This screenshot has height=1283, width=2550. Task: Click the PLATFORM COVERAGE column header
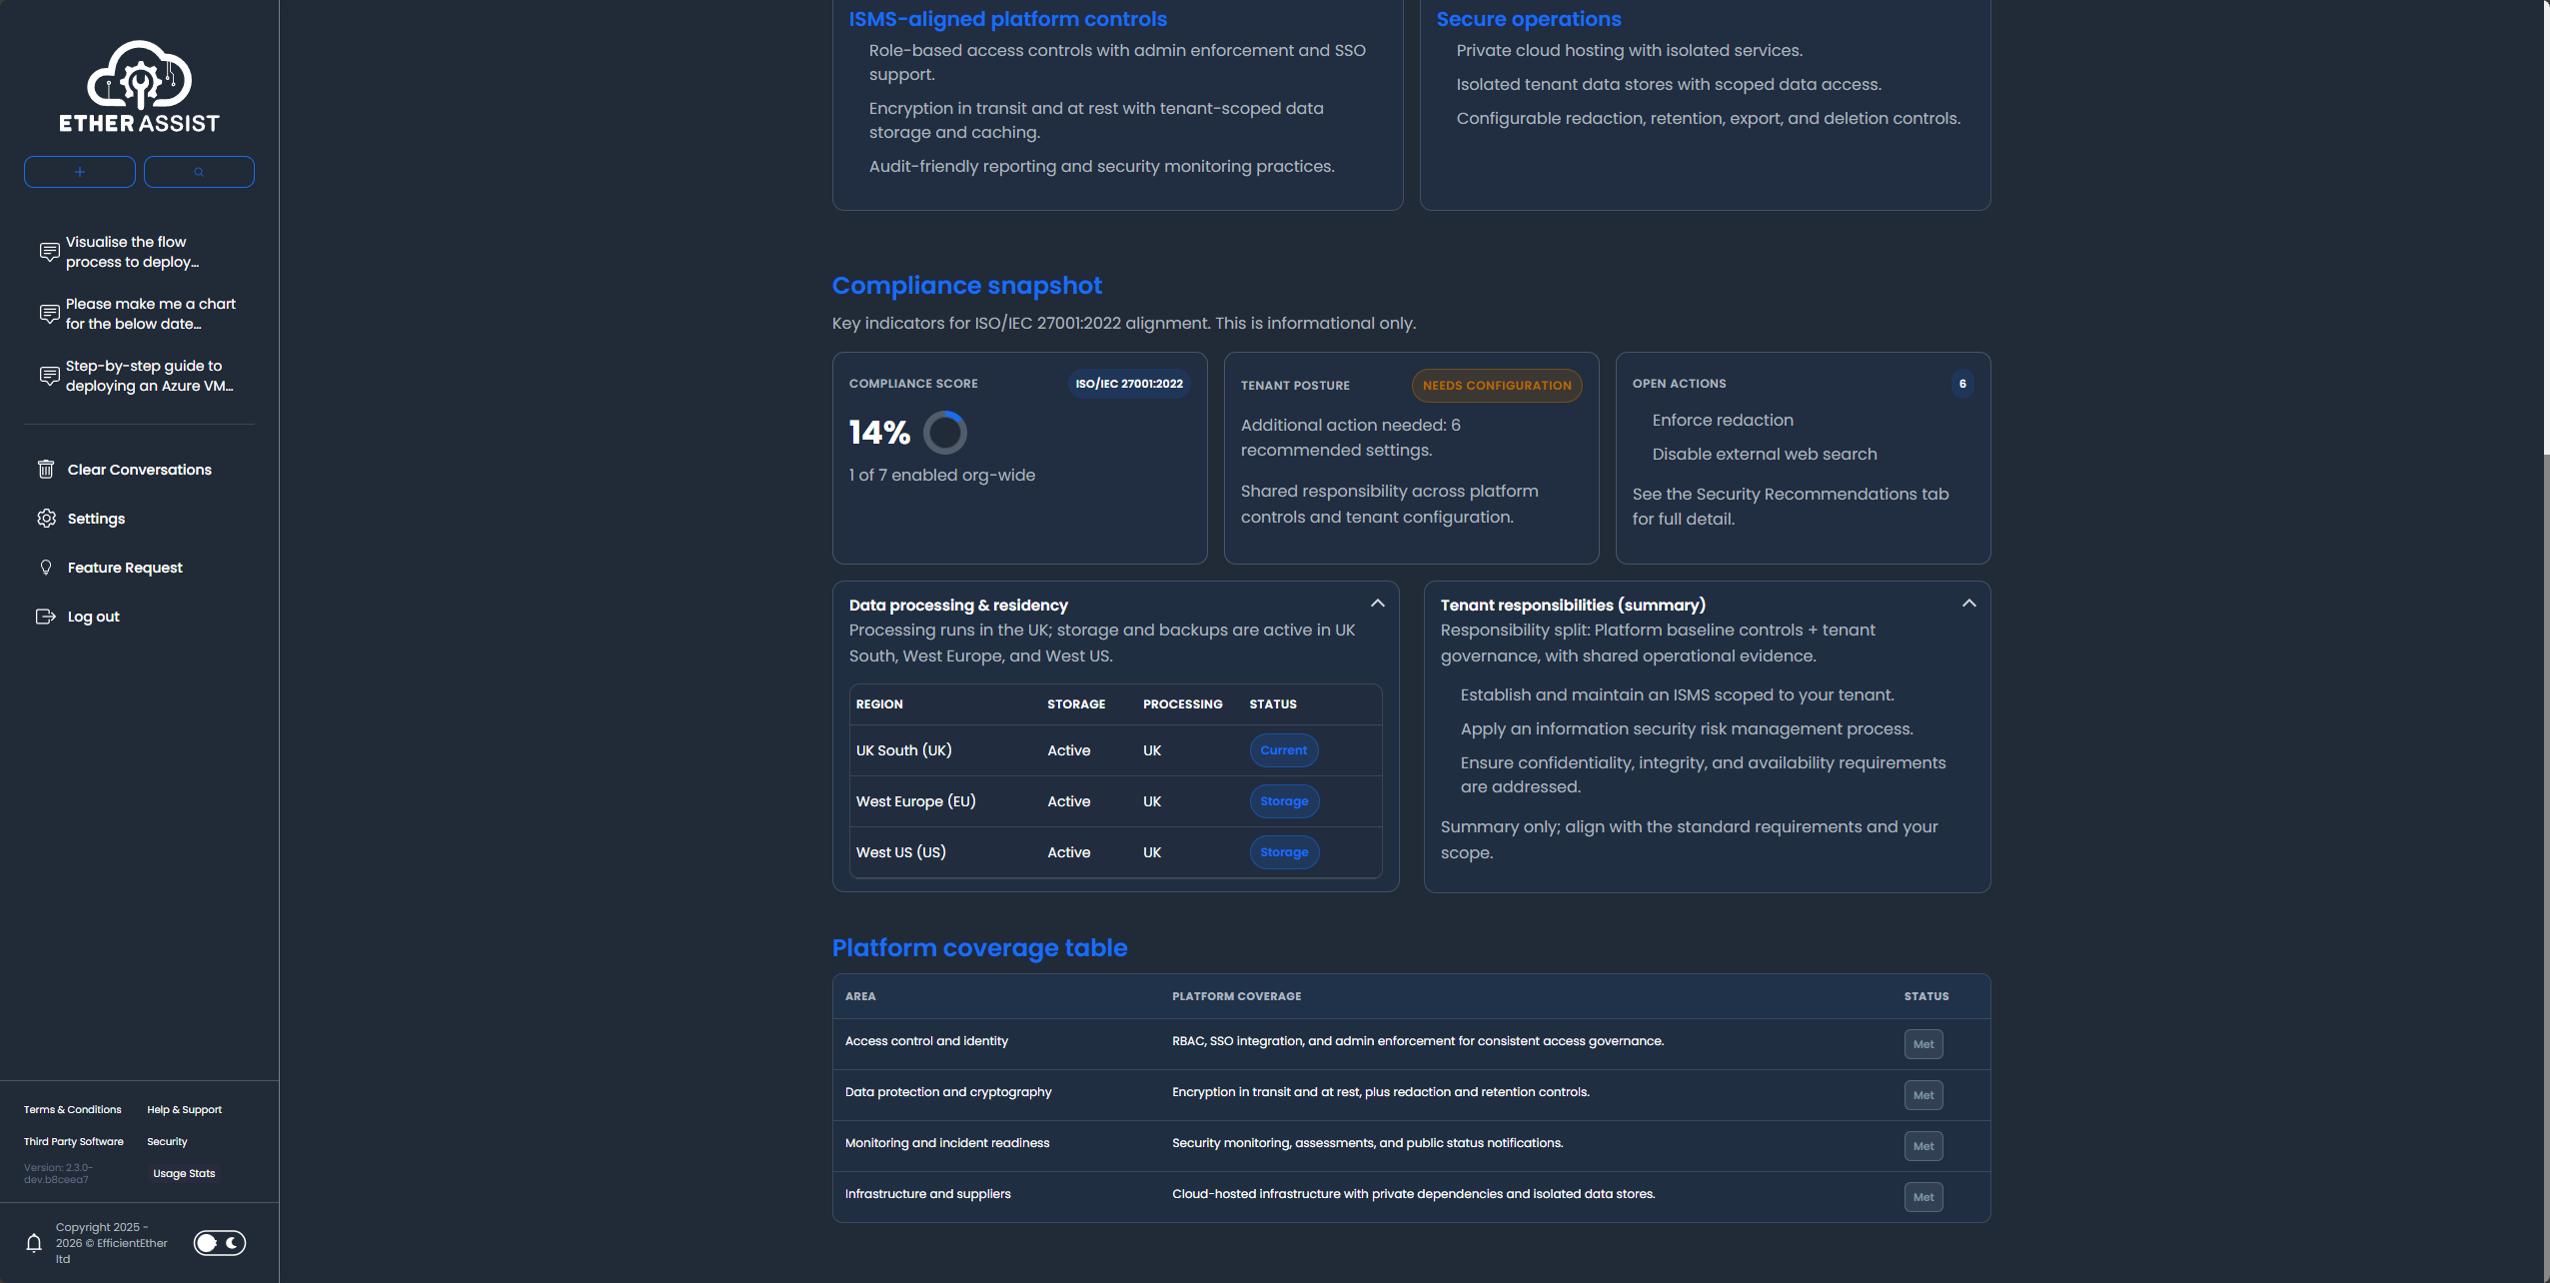[1236, 996]
